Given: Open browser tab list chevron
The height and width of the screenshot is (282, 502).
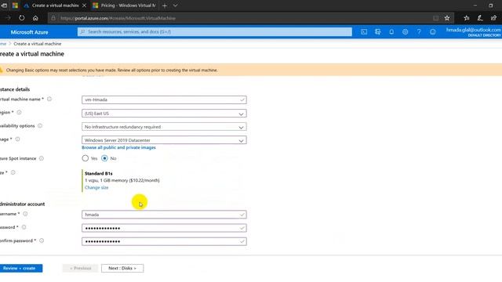Looking at the screenshot, I should tap(175, 5).
